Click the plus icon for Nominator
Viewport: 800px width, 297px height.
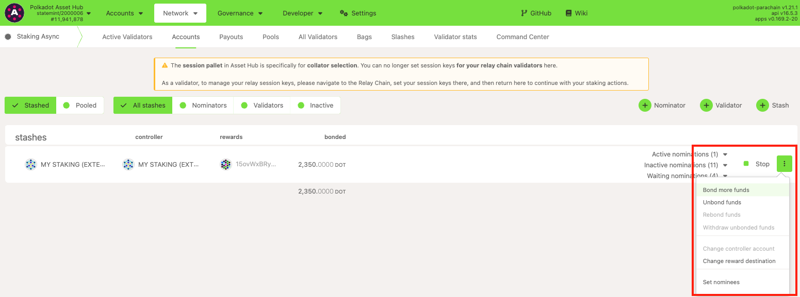[645, 105]
